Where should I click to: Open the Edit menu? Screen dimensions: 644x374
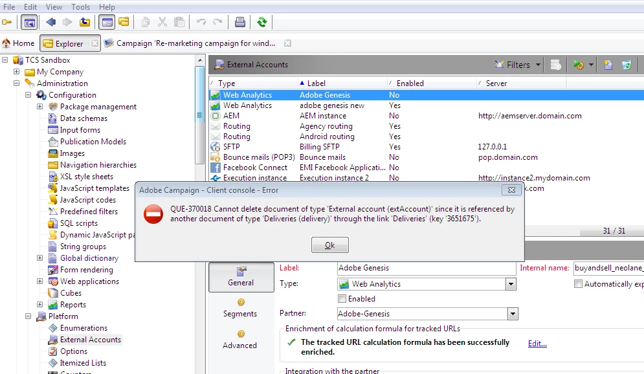30,7
